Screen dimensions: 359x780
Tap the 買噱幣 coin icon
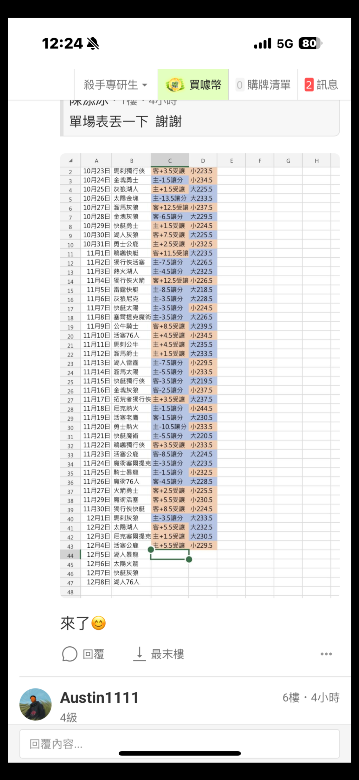(x=175, y=85)
